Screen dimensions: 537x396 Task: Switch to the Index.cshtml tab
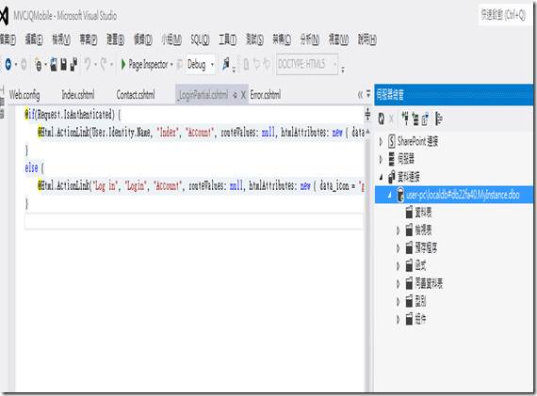pyautogui.click(x=78, y=94)
